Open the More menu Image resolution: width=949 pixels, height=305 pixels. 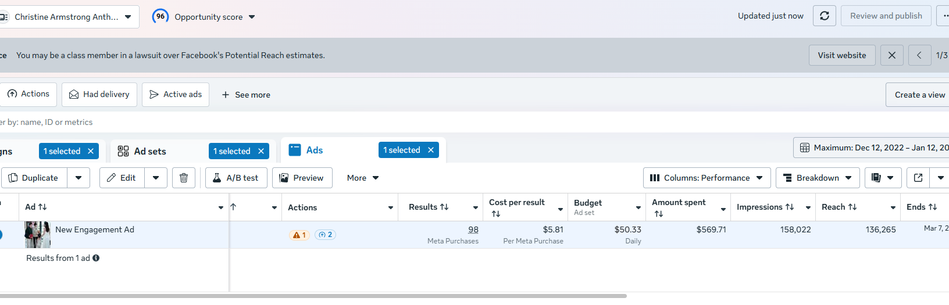click(x=363, y=178)
